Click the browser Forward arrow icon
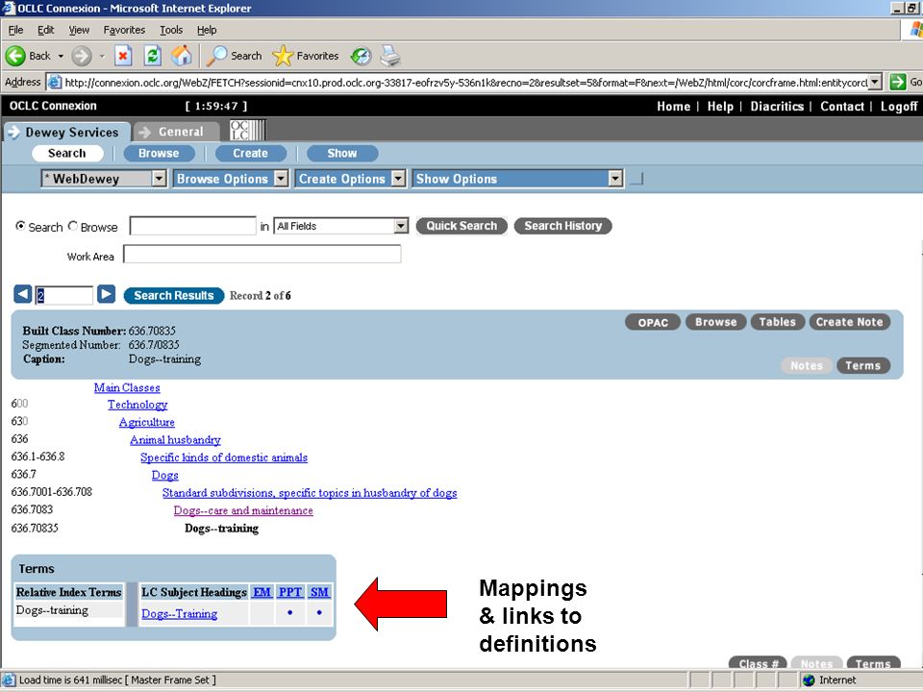923x692 pixels. [82, 56]
